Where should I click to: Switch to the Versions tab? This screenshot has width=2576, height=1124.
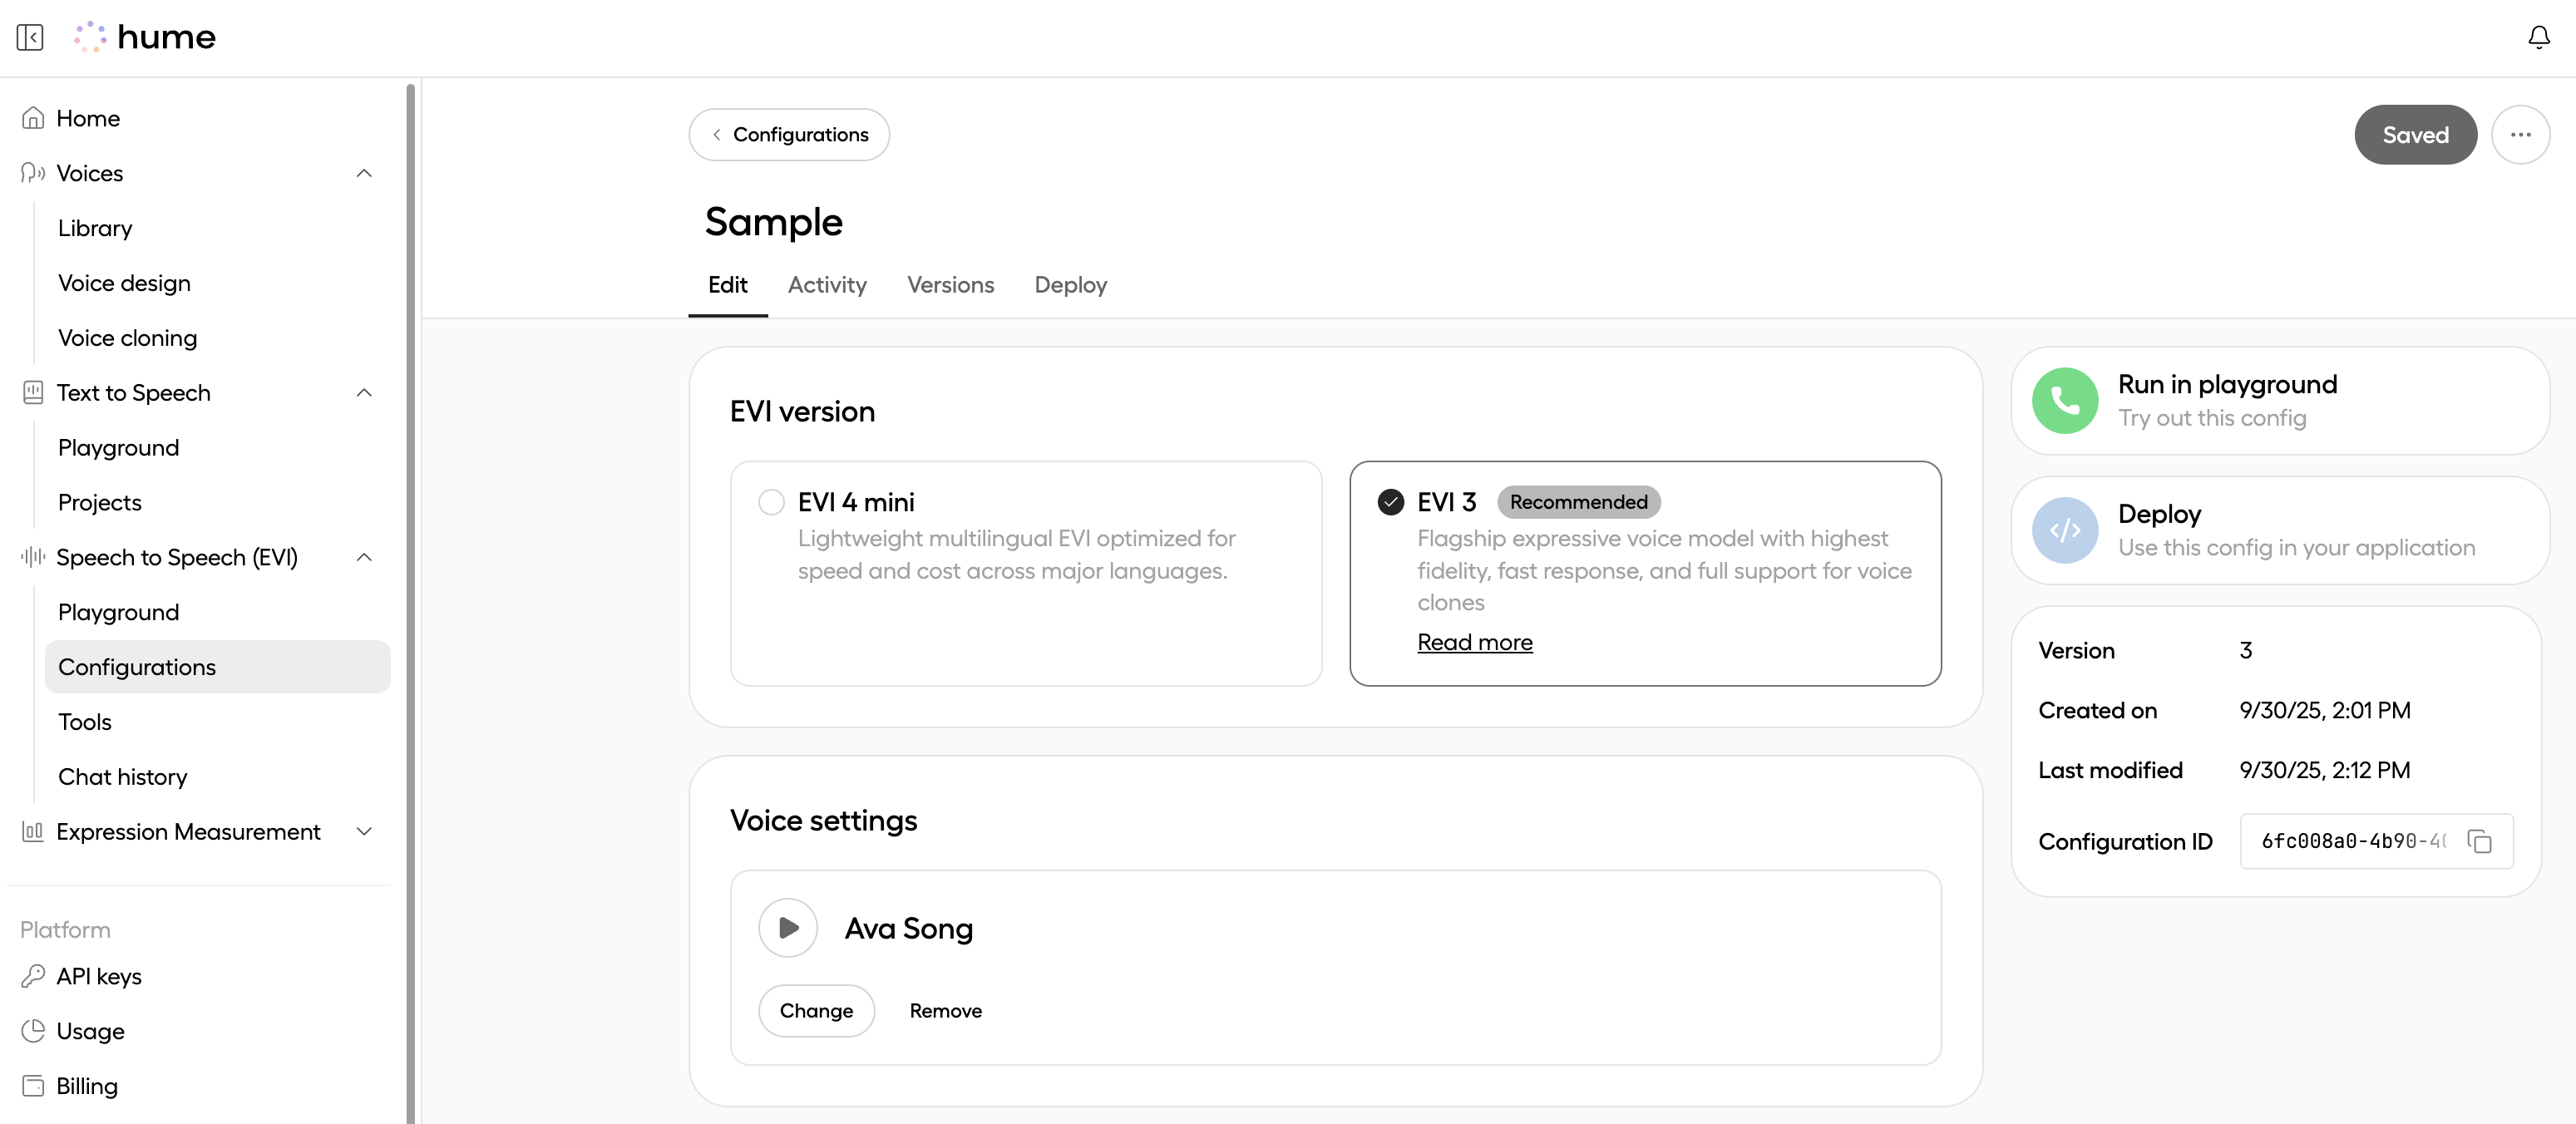pos(950,285)
